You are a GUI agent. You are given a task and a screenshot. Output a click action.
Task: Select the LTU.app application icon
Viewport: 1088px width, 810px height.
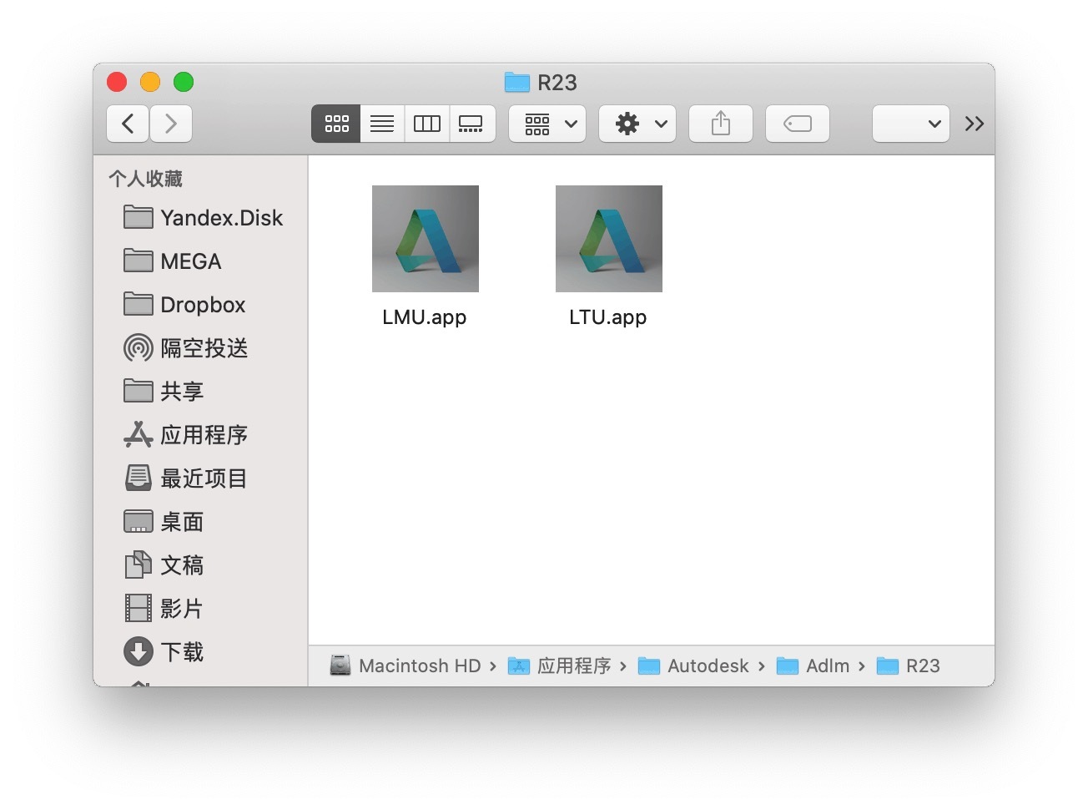(608, 239)
